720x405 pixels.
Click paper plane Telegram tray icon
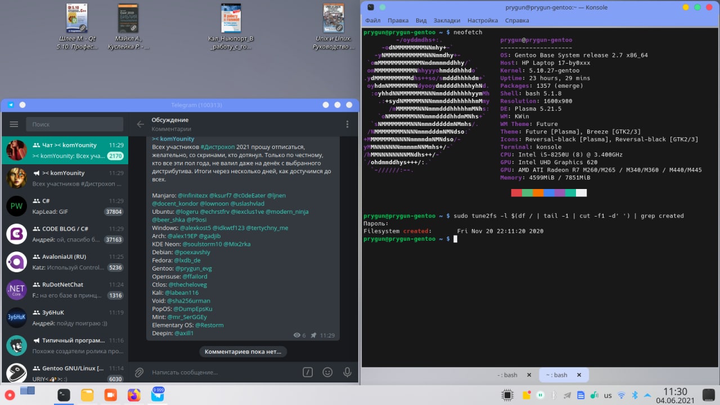568,395
